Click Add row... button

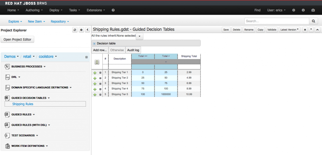click(x=100, y=50)
